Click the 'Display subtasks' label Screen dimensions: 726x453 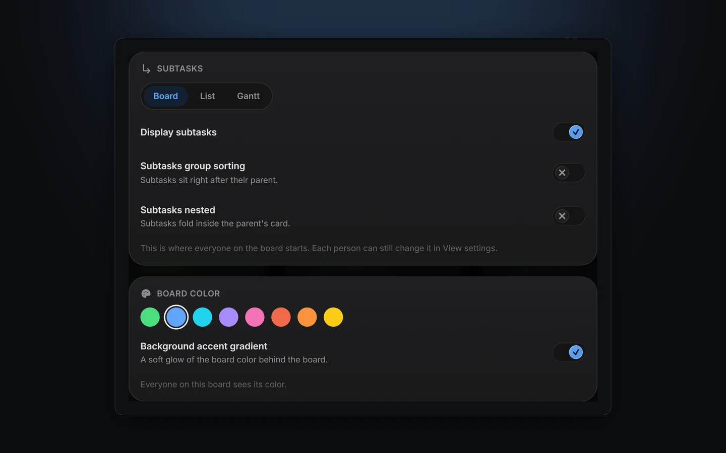[178, 132]
